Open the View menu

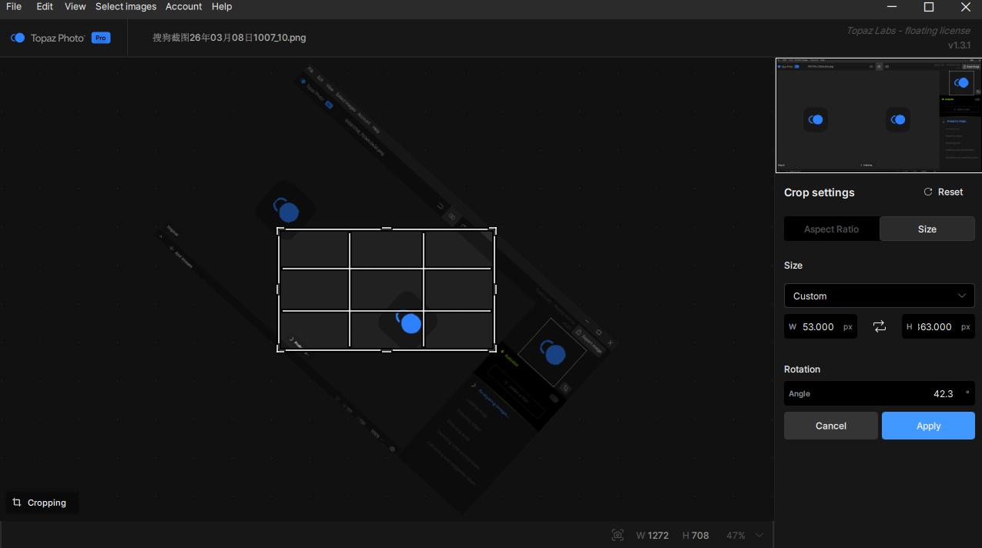point(75,7)
